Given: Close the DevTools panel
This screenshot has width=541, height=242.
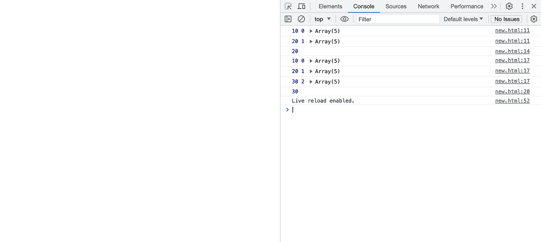Looking at the screenshot, I should [x=534, y=6].
